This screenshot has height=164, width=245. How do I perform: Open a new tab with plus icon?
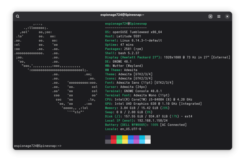[x=210, y=16]
